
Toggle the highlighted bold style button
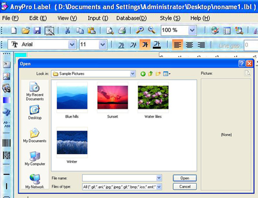(x=145, y=45)
